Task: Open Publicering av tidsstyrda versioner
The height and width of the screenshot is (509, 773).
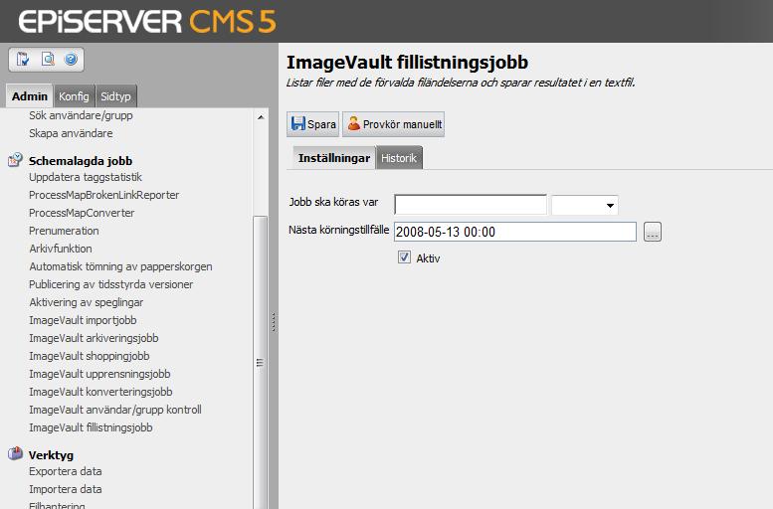Action: (x=110, y=284)
